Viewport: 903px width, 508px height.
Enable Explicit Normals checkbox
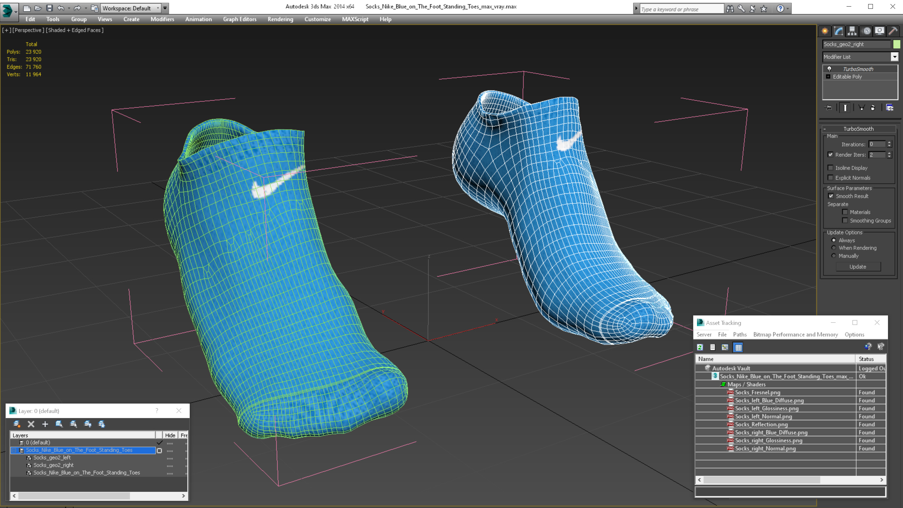831,178
